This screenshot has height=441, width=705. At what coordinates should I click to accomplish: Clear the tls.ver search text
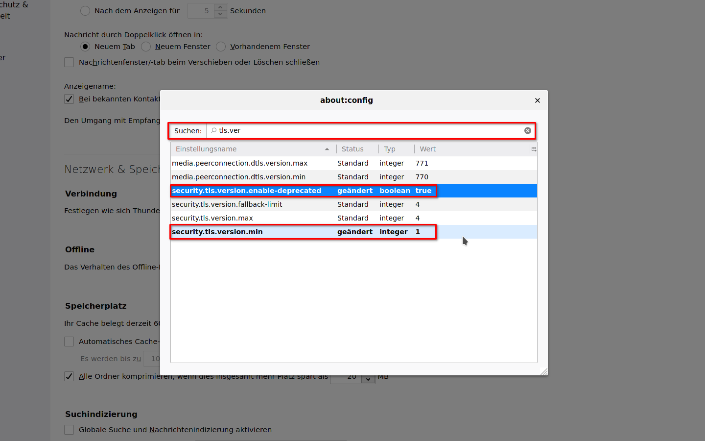click(527, 130)
